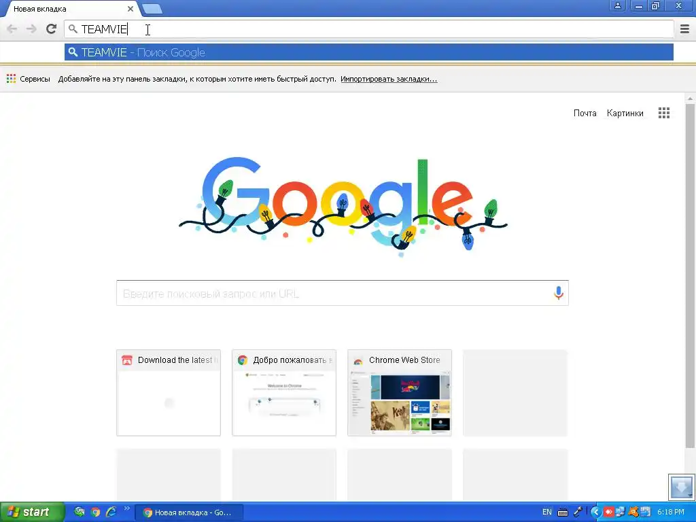Open the Картинки link

click(x=625, y=114)
